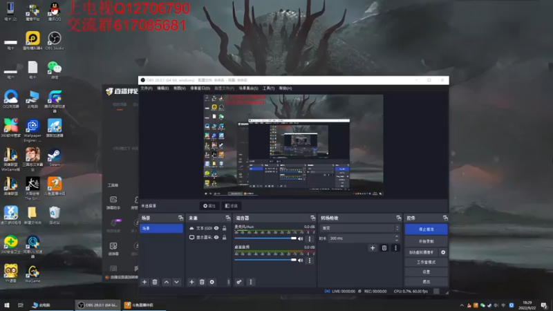Toggle 启动虚拟摄像机 virtual camera
This screenshot has height=311, width=553.
(x=422, y=252)
